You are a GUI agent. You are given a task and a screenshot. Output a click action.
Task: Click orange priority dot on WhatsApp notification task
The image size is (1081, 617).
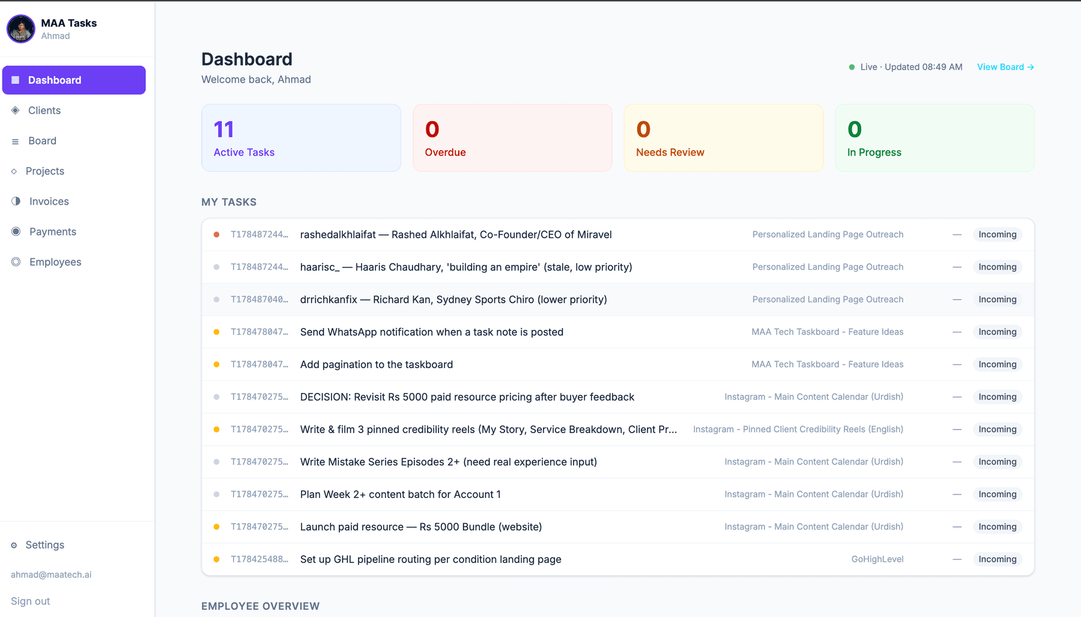216,332
